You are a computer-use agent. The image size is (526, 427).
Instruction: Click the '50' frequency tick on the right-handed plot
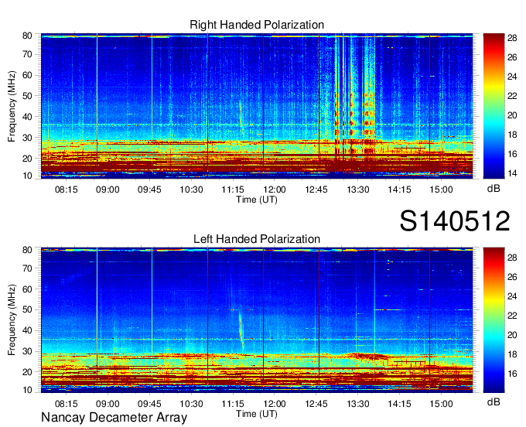pos(27,96)
